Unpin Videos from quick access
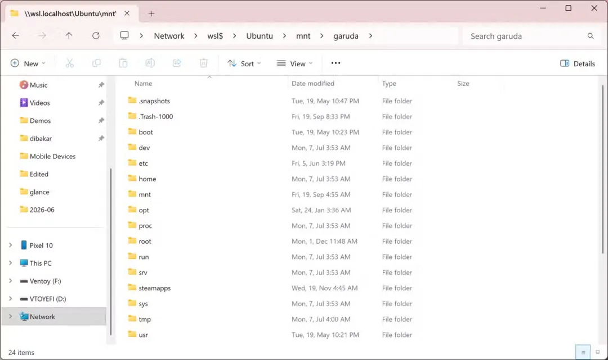608x360 pixels. pyautogui.click(x=101, y=103)
